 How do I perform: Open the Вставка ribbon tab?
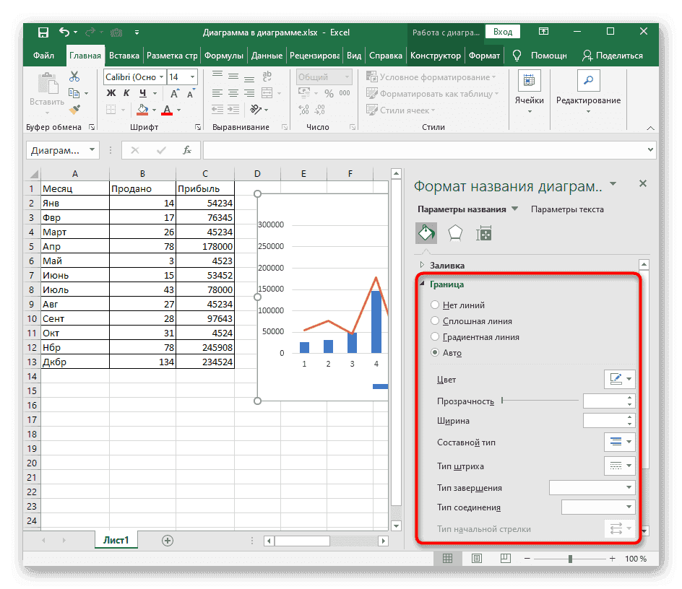coord(124,56)
